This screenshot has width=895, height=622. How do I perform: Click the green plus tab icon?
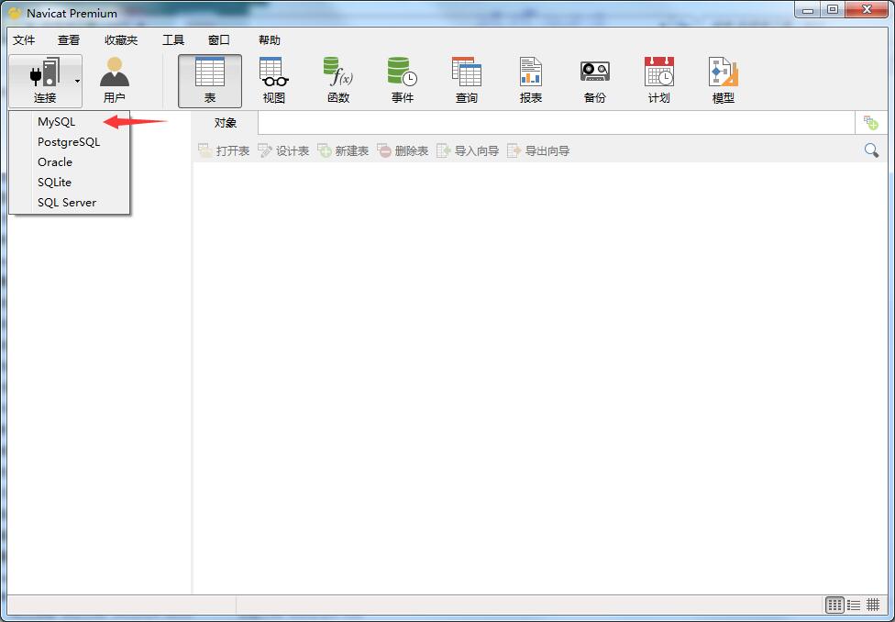(870, 123)
